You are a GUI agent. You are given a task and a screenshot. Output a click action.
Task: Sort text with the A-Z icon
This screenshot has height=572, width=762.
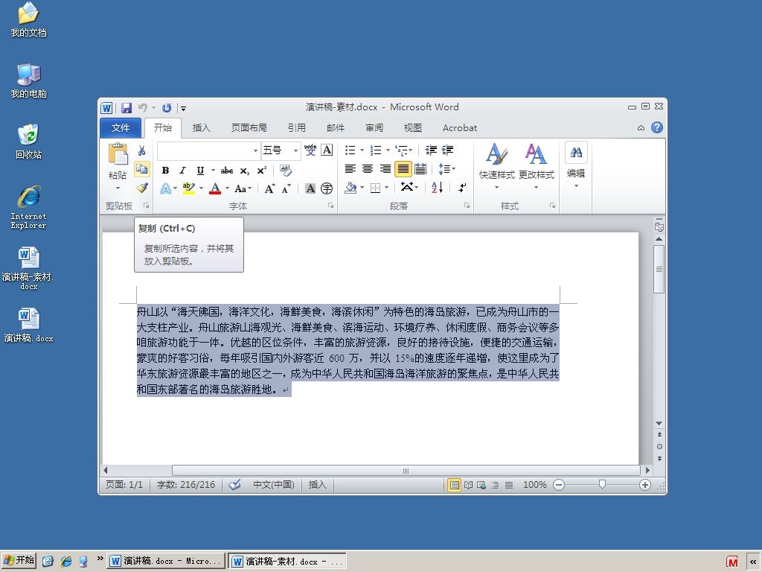coord(437,187)
